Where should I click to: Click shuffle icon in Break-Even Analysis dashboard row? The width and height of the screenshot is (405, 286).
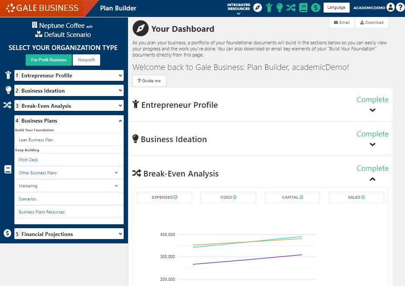click(x=137, y=173)
